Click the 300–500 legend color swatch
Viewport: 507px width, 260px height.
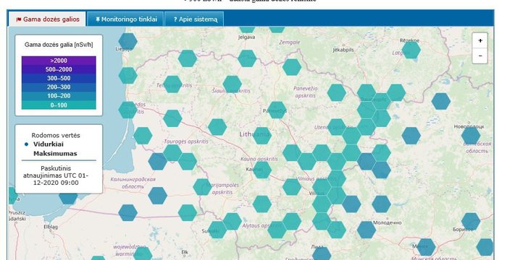coord(59,78)
